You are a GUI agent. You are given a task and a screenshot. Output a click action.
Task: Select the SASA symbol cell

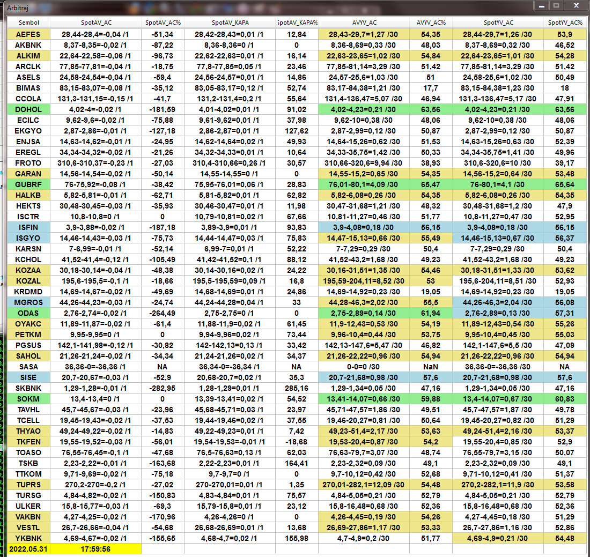pos(28,367)
